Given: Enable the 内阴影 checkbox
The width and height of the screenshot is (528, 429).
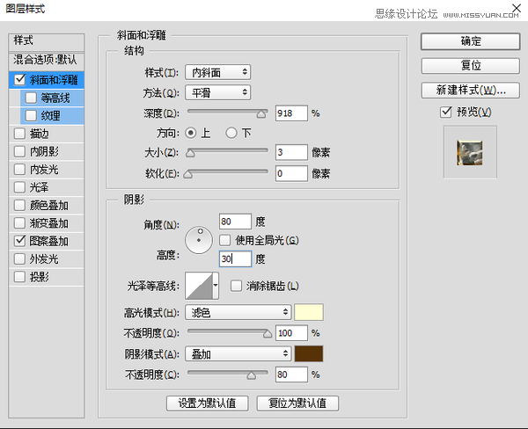Looking at the screenshot, I should pyautogui.click(x=19, y=151).
